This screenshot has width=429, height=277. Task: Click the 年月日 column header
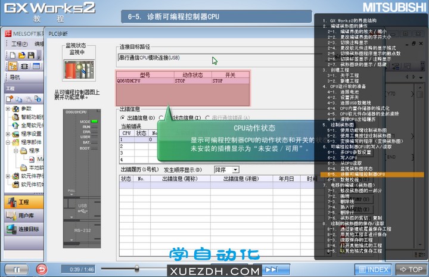point(286,179)
